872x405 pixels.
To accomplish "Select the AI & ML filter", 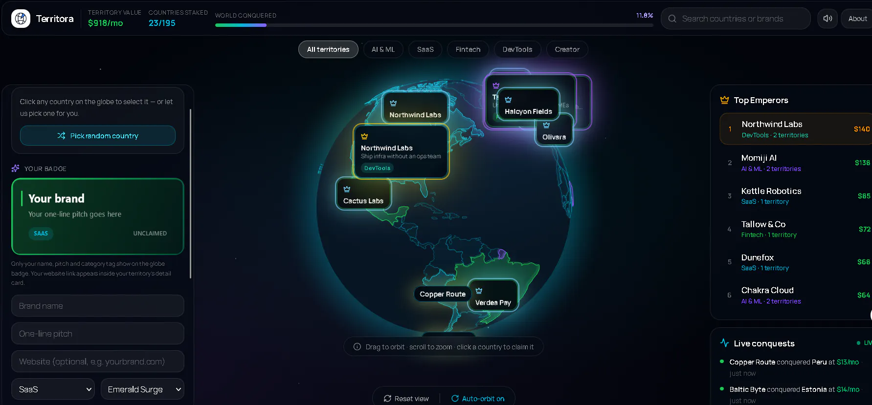I will [x=383, y=49].
